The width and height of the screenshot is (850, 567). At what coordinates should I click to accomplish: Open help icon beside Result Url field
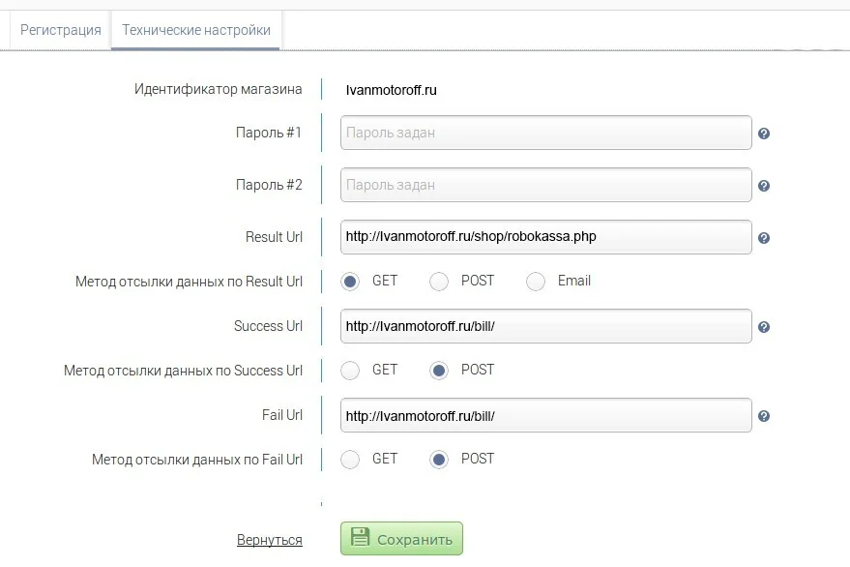764,238
